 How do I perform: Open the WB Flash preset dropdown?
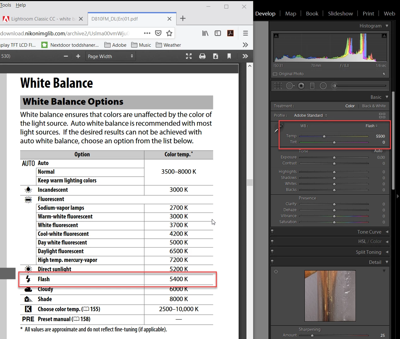[372, 126]
